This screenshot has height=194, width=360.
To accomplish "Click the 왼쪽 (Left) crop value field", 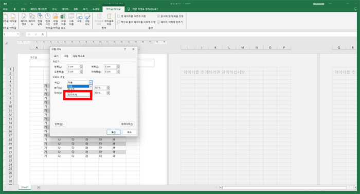I will pos(73,66).
